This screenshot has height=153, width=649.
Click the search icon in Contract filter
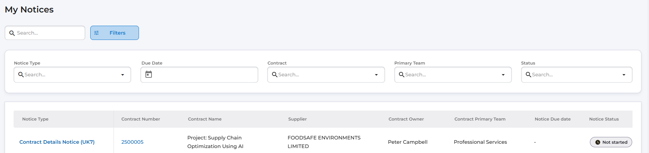(275, 75)
